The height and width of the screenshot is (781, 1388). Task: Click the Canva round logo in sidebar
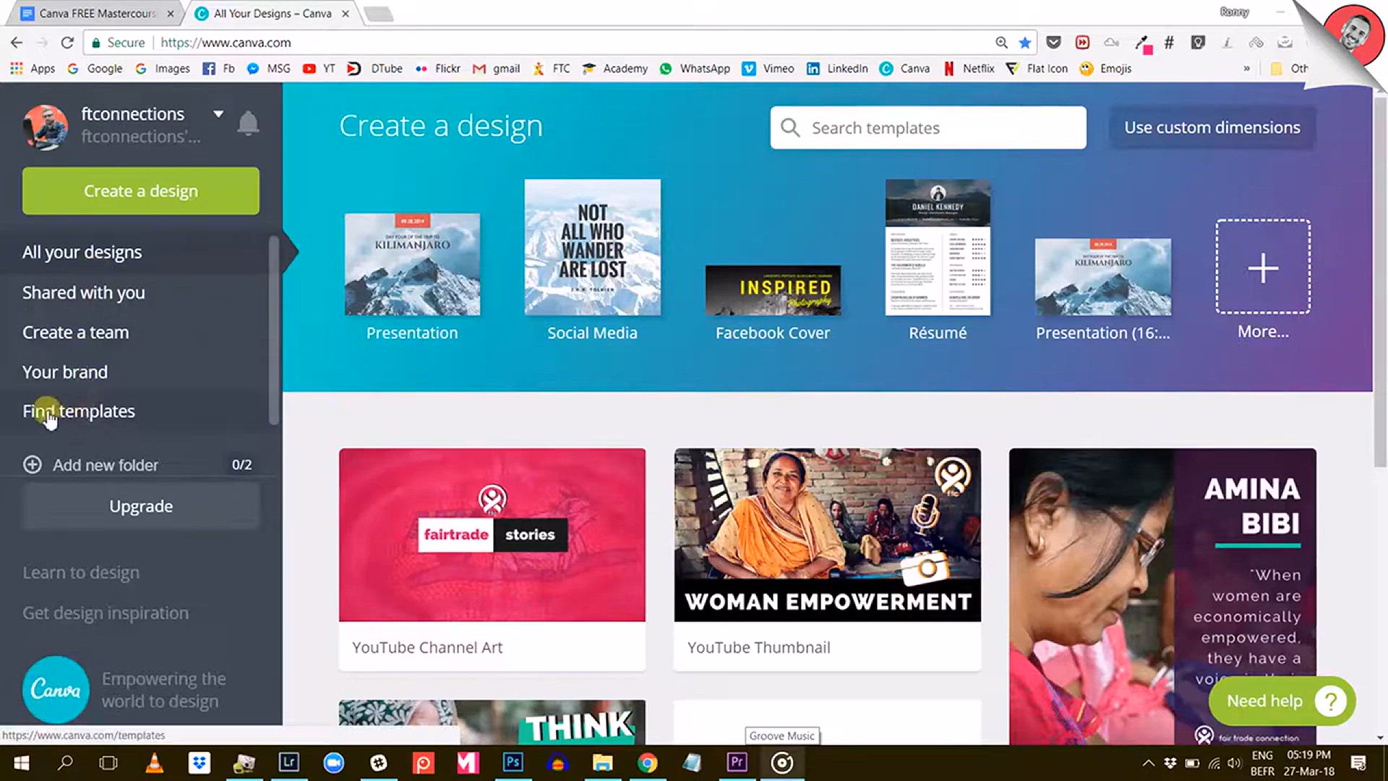(x=56, y=689)
